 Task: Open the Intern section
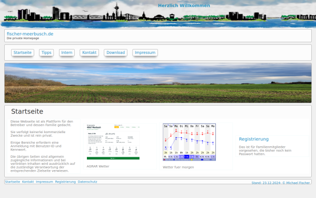(x=67, y=52)
